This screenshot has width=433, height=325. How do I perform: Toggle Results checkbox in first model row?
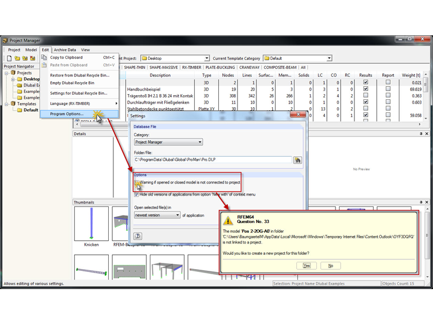366,82
